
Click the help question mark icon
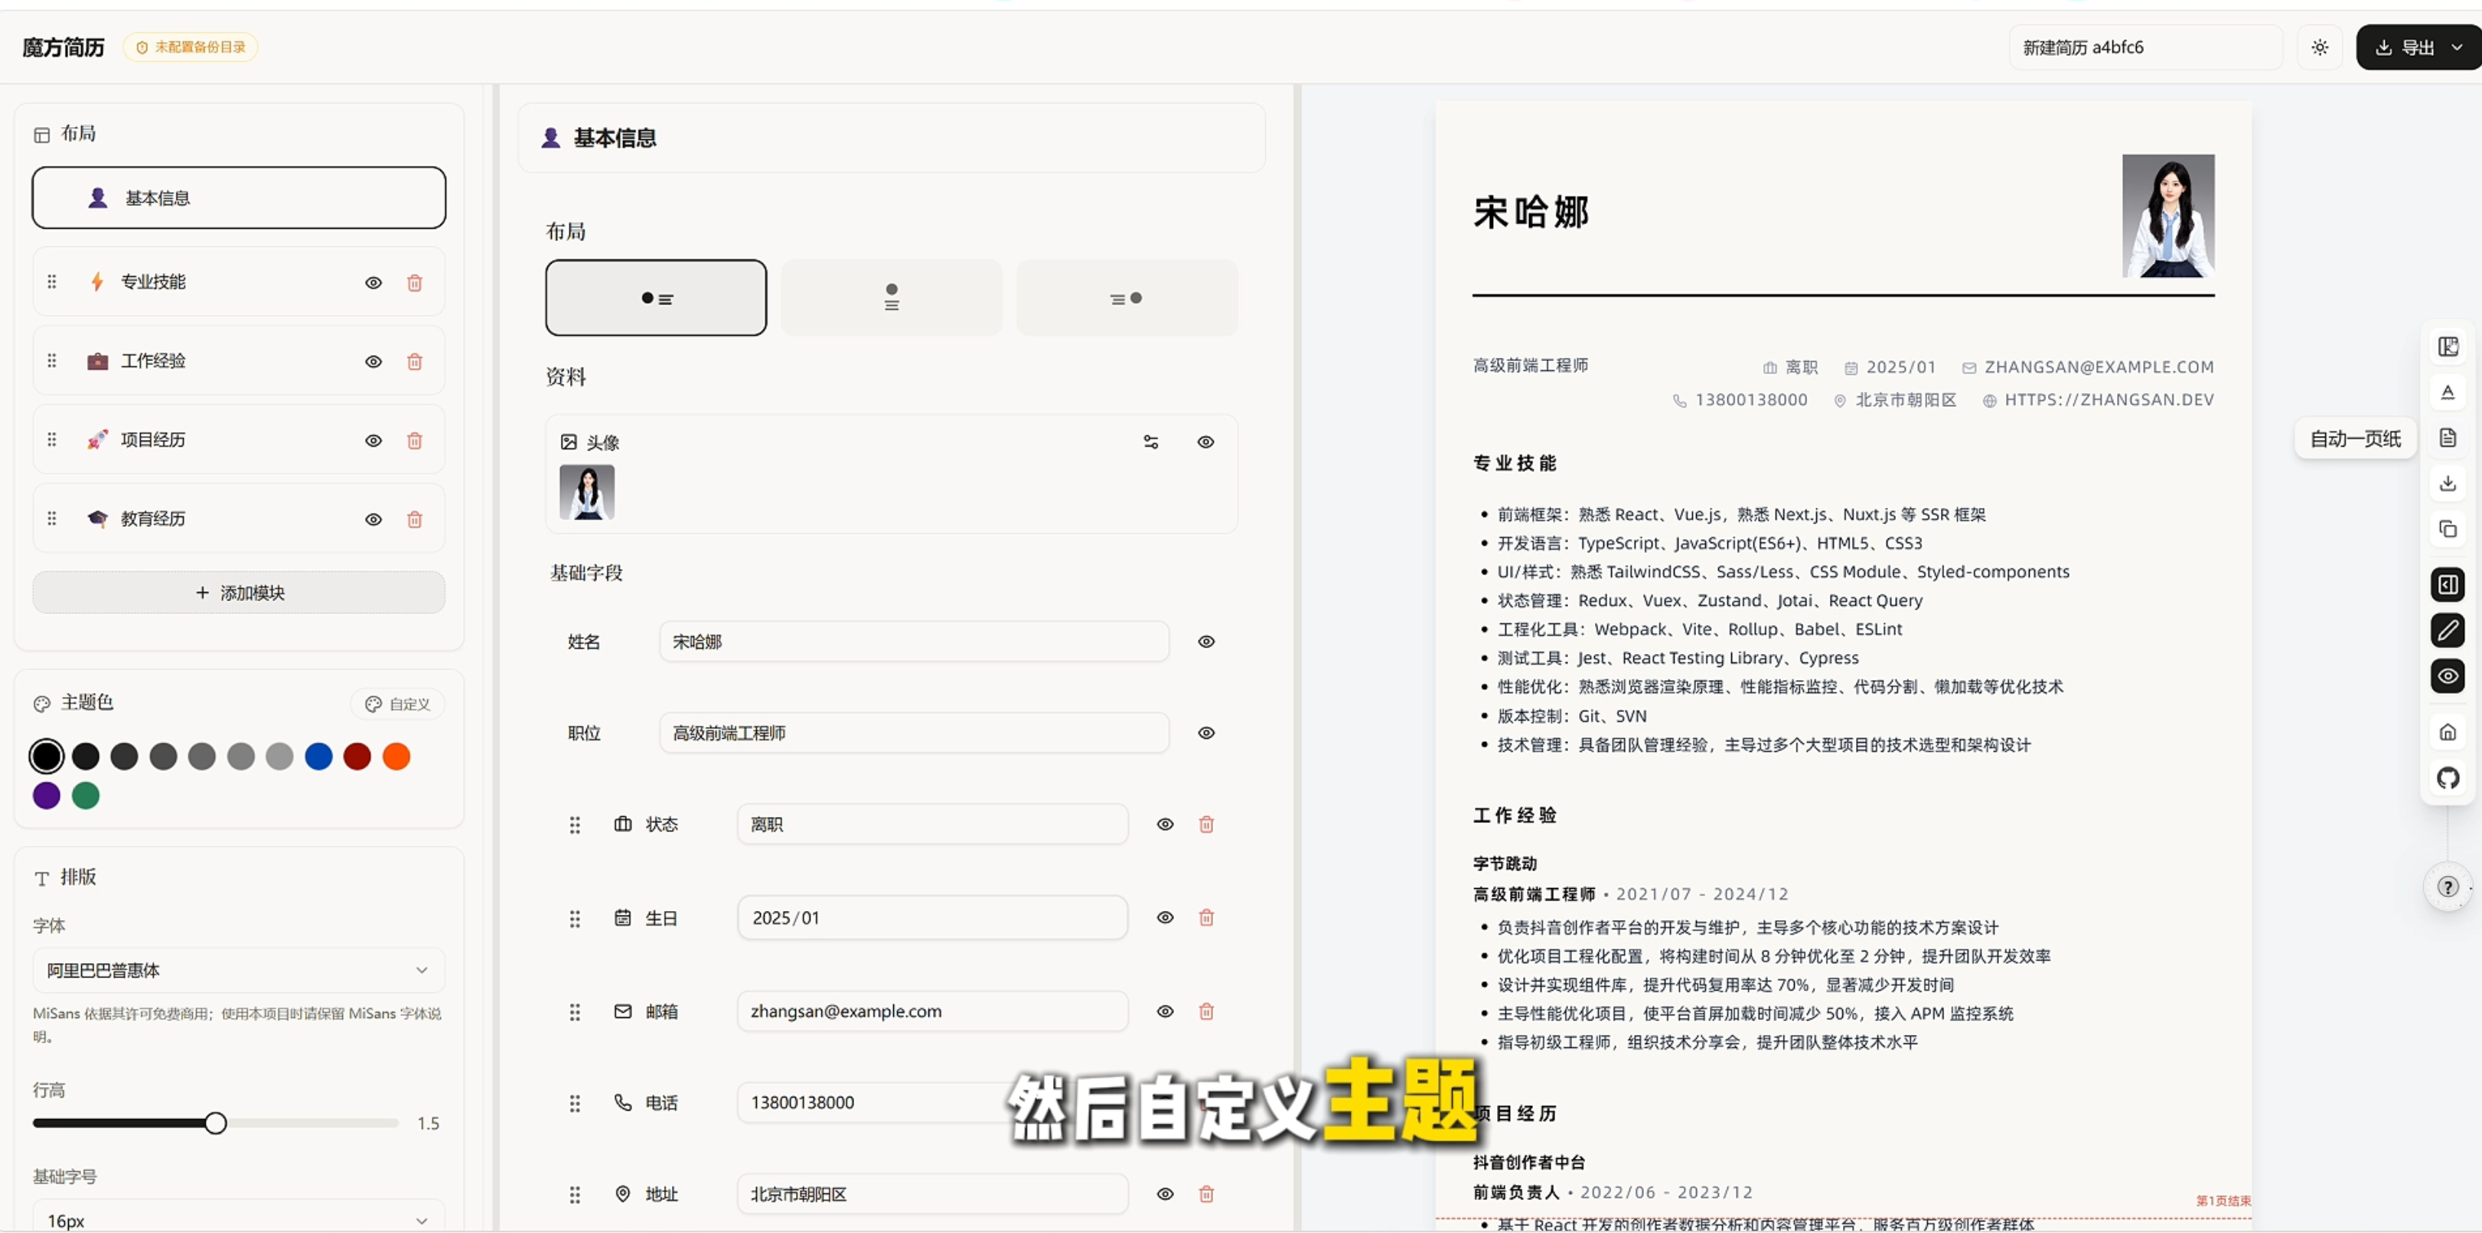[2448, 887]
